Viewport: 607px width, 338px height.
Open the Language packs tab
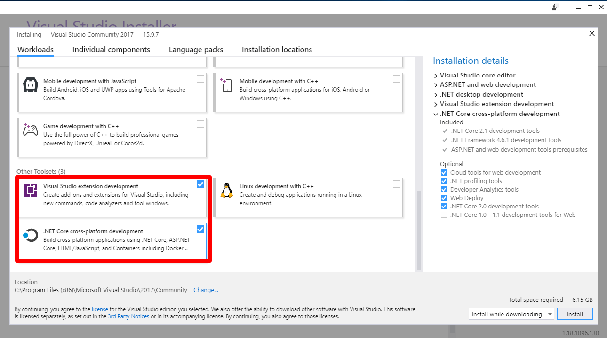pos(196,50)
